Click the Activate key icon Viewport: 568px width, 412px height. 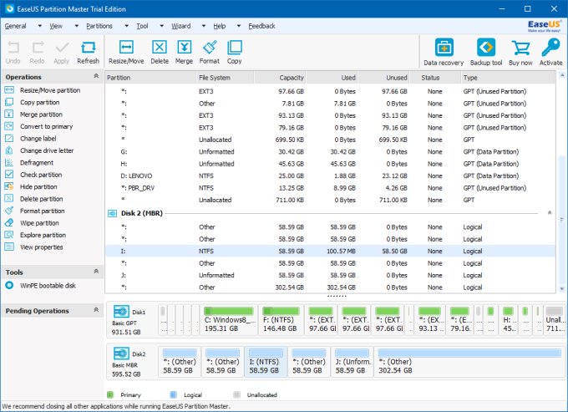coord(551,52)
